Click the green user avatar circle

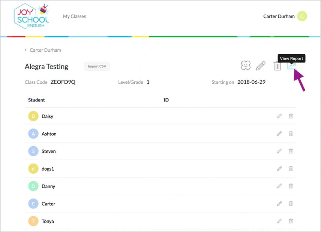click(302, 16)
